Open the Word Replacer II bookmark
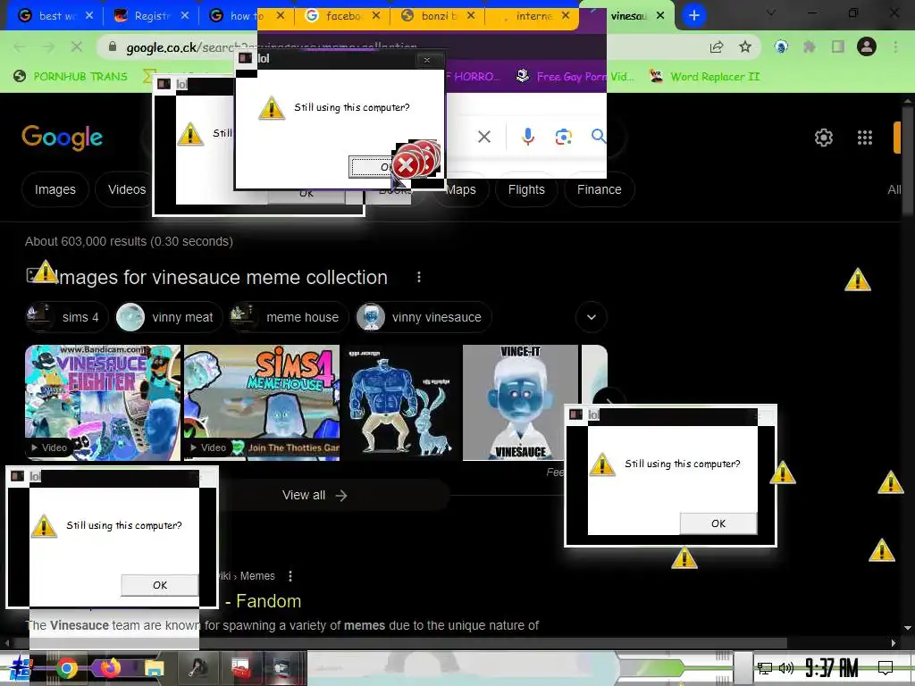Viewport: 915px width, 686px height. [705, 77]
